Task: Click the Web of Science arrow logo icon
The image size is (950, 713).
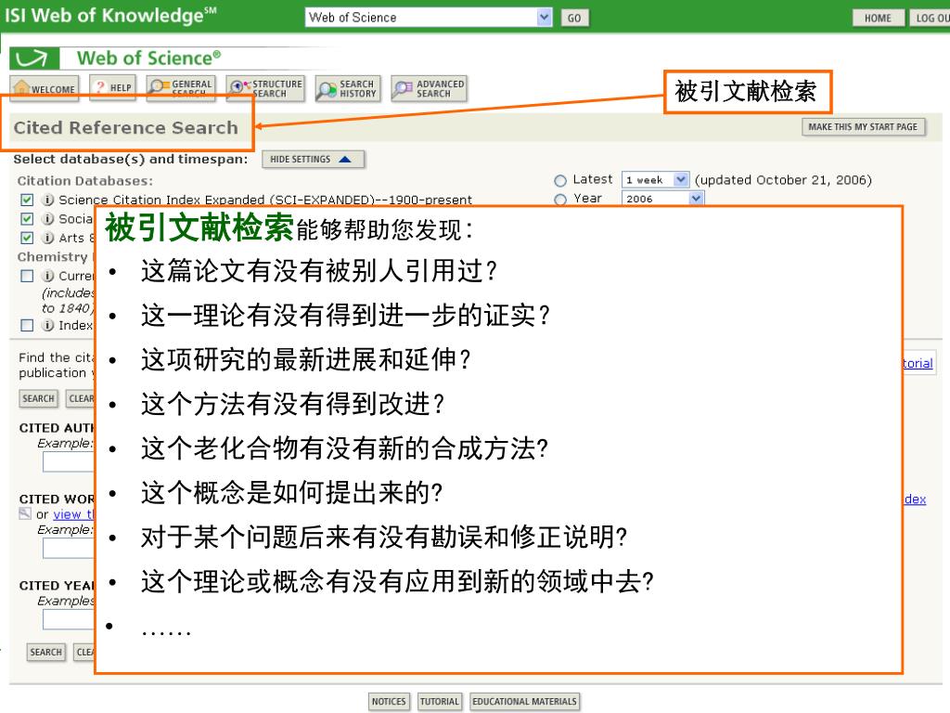Action: pos(34,58)
